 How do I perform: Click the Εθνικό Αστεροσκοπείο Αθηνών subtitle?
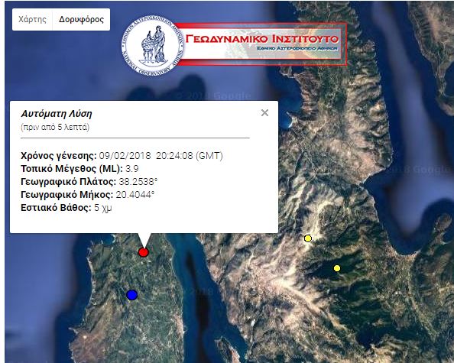297,49
